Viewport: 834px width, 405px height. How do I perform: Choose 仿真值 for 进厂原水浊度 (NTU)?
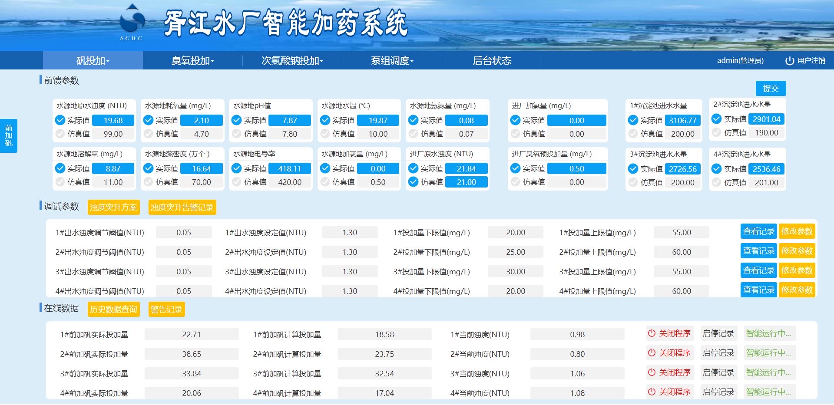pyautogui.click(x=414, y=182)
